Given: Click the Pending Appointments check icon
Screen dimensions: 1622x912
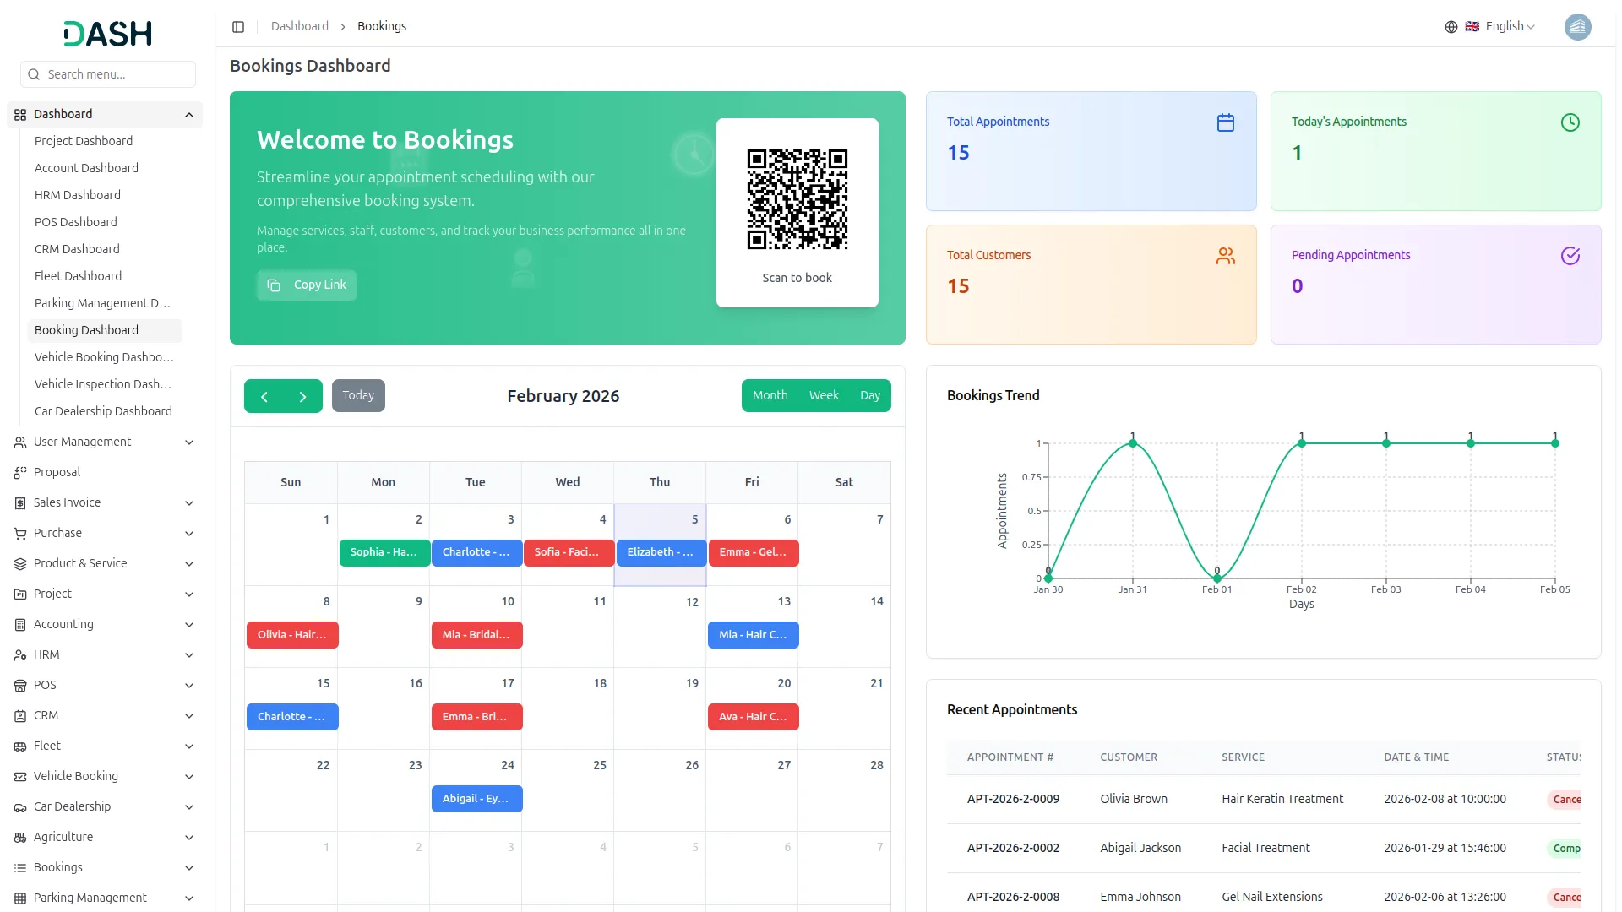Looking at the screenshot, I should pyautogui.click(x=1570, y=257).
